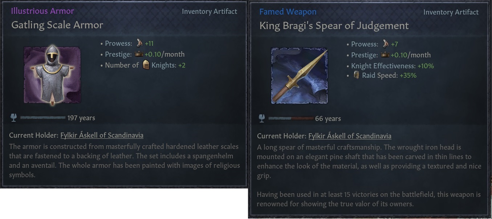Click the Gatling Scale Armor artifact image
This screenshot has width=492, height=219.
click(x=52, y=75)
